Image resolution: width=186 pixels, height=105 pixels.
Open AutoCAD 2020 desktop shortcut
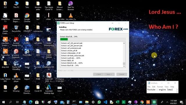49,77
